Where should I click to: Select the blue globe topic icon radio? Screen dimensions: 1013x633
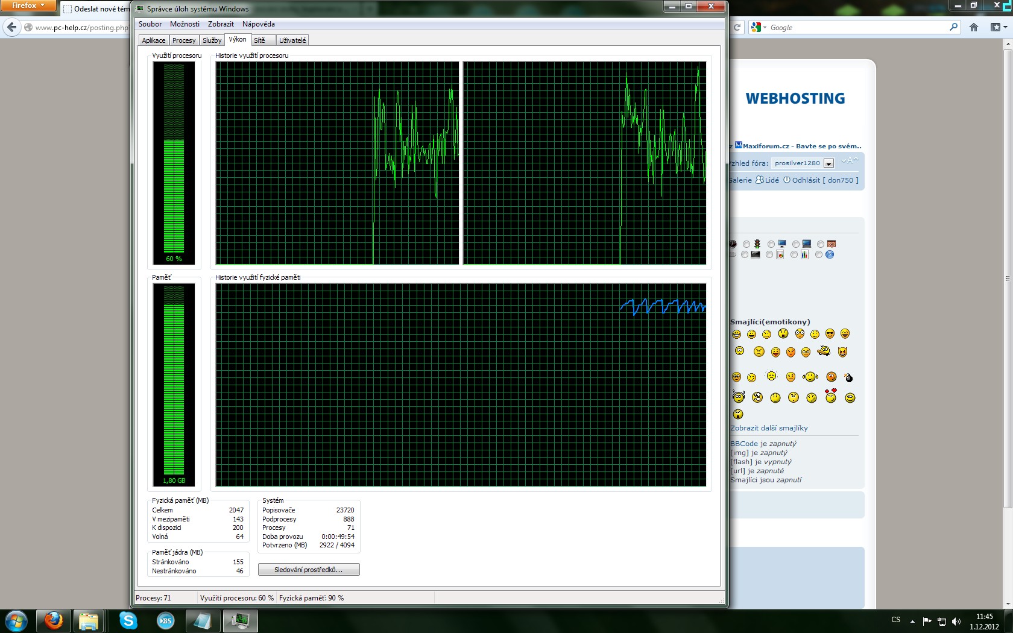(819, 255)
